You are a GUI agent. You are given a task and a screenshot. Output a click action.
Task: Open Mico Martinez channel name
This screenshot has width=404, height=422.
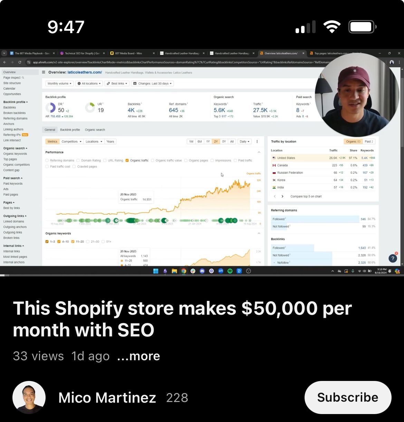tap(107, 398)
